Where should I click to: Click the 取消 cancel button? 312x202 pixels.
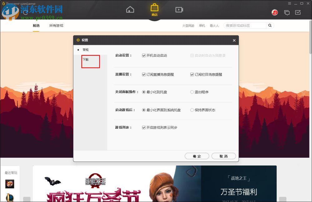[x=224, y=156]
